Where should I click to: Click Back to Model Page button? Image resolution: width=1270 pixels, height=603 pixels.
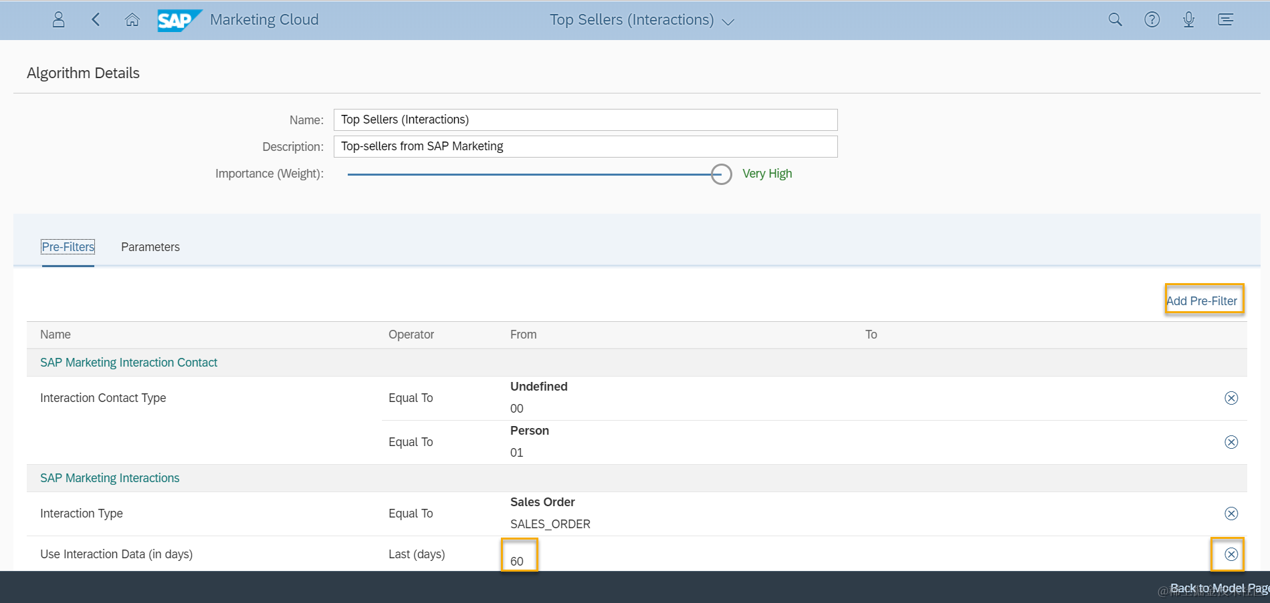[1220, 588]
